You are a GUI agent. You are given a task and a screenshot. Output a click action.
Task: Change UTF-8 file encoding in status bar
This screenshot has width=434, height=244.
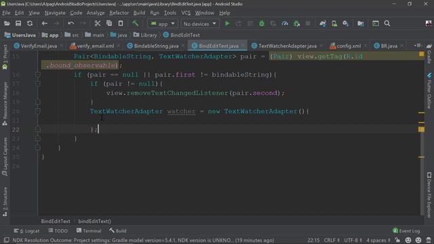coord(353,240)
